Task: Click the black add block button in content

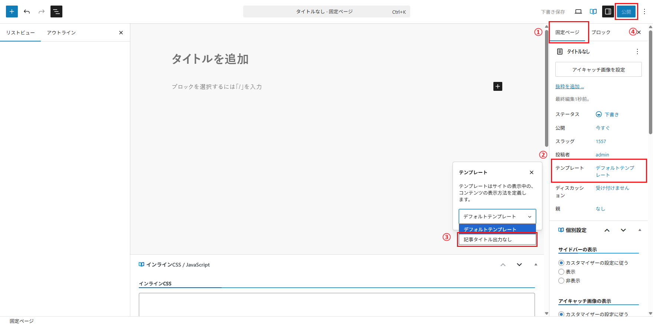Action: pyautogui.click(x=497, y=86)
